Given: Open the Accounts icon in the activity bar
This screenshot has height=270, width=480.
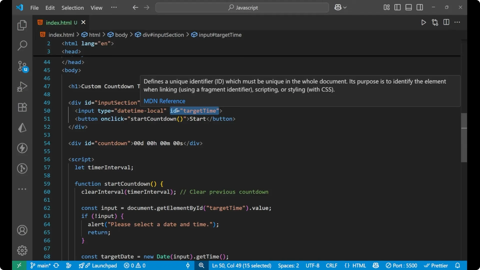Looking at the screenshot, I should pos(22,230).
